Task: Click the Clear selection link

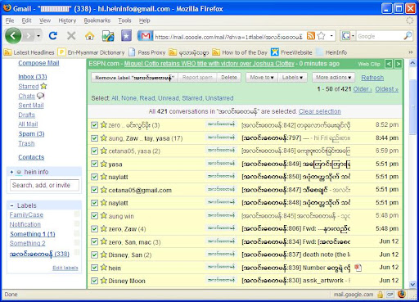Action: [320, 111]
